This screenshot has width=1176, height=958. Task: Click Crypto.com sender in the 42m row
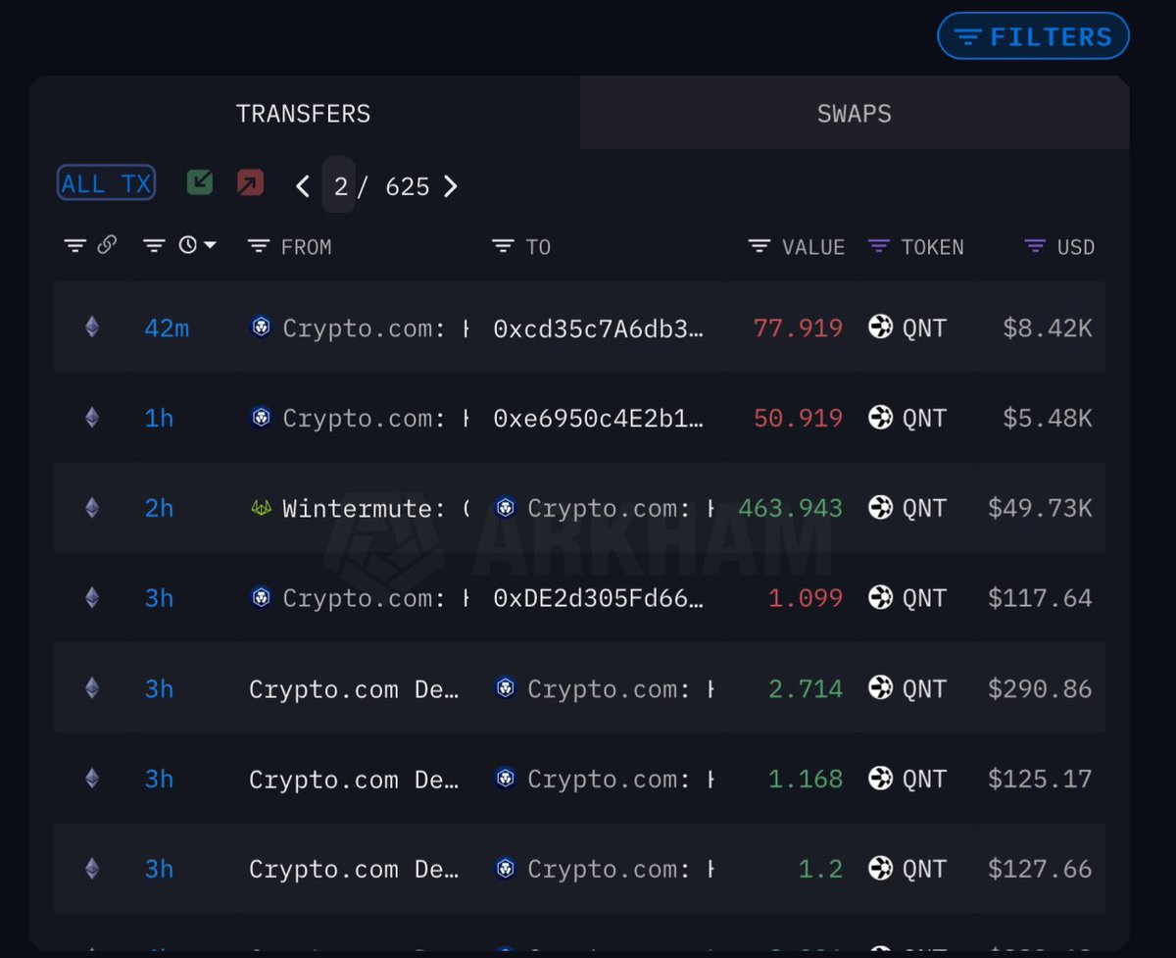point(375,328)
